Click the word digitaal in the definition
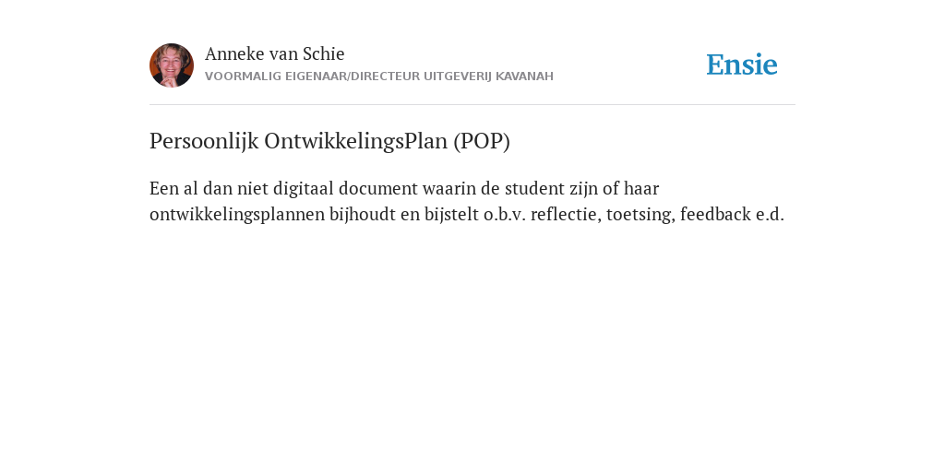945x472 pixels. [x=303, y=189]
